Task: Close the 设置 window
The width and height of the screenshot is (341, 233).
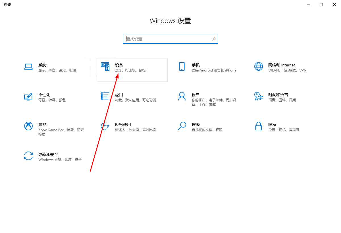Action: [x=334, y=5]
